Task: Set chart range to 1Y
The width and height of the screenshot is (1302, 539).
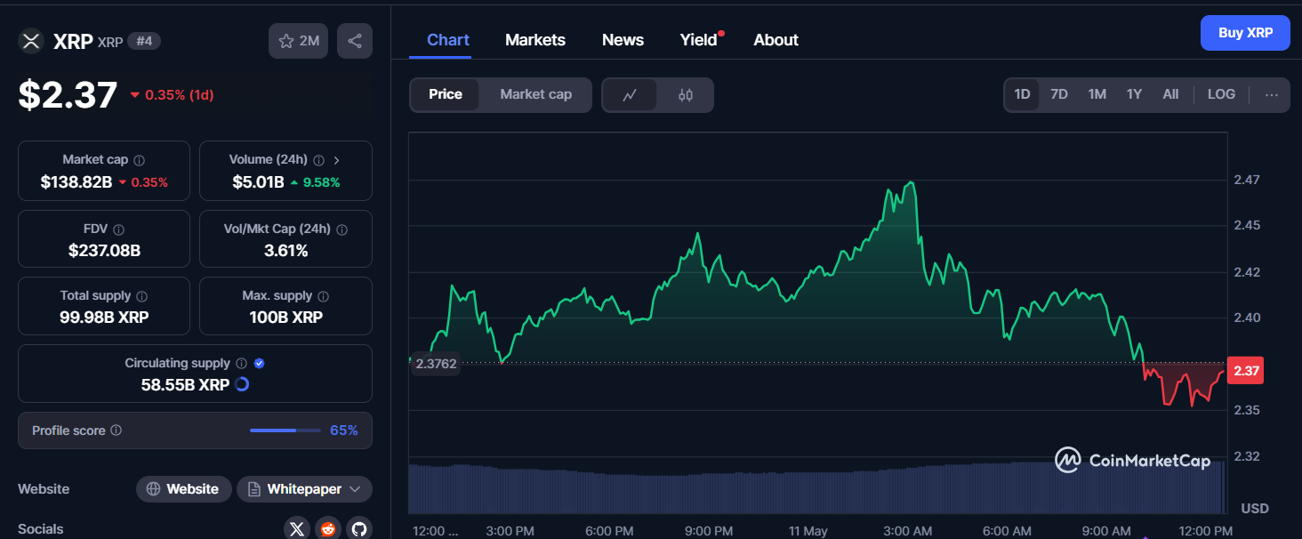Action: coord(1134,94)
